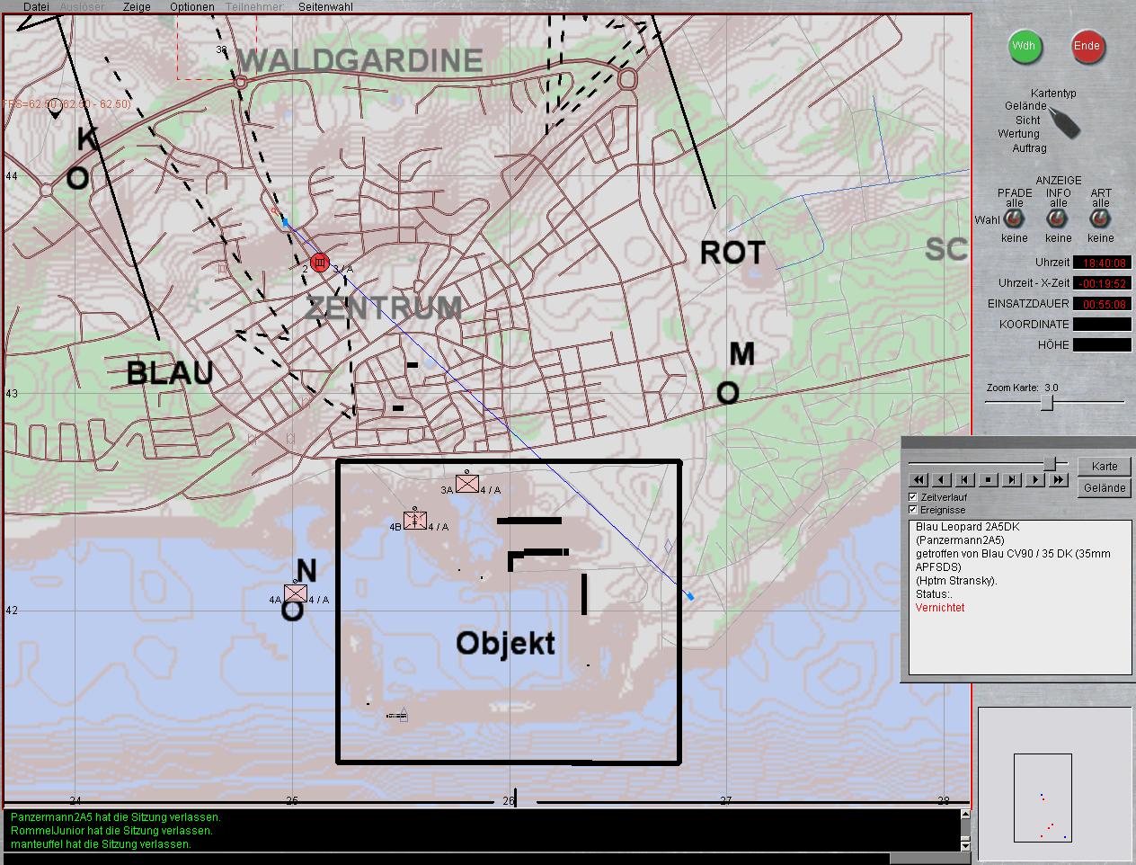This screenshot has width=1136, height=865.
Task: Click the Zoom Karte slider handle
Action: [x=1046, y=403]
